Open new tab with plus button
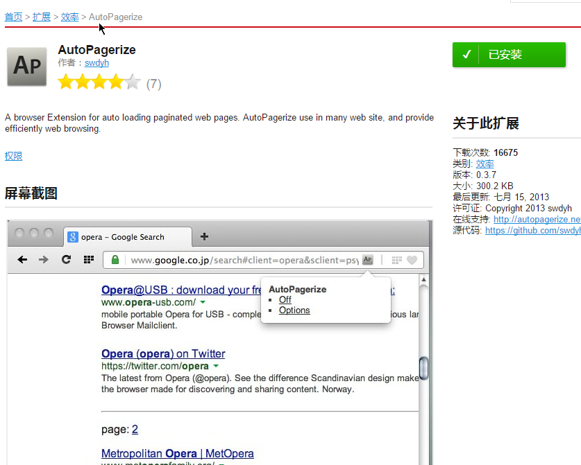 (204, 236)
